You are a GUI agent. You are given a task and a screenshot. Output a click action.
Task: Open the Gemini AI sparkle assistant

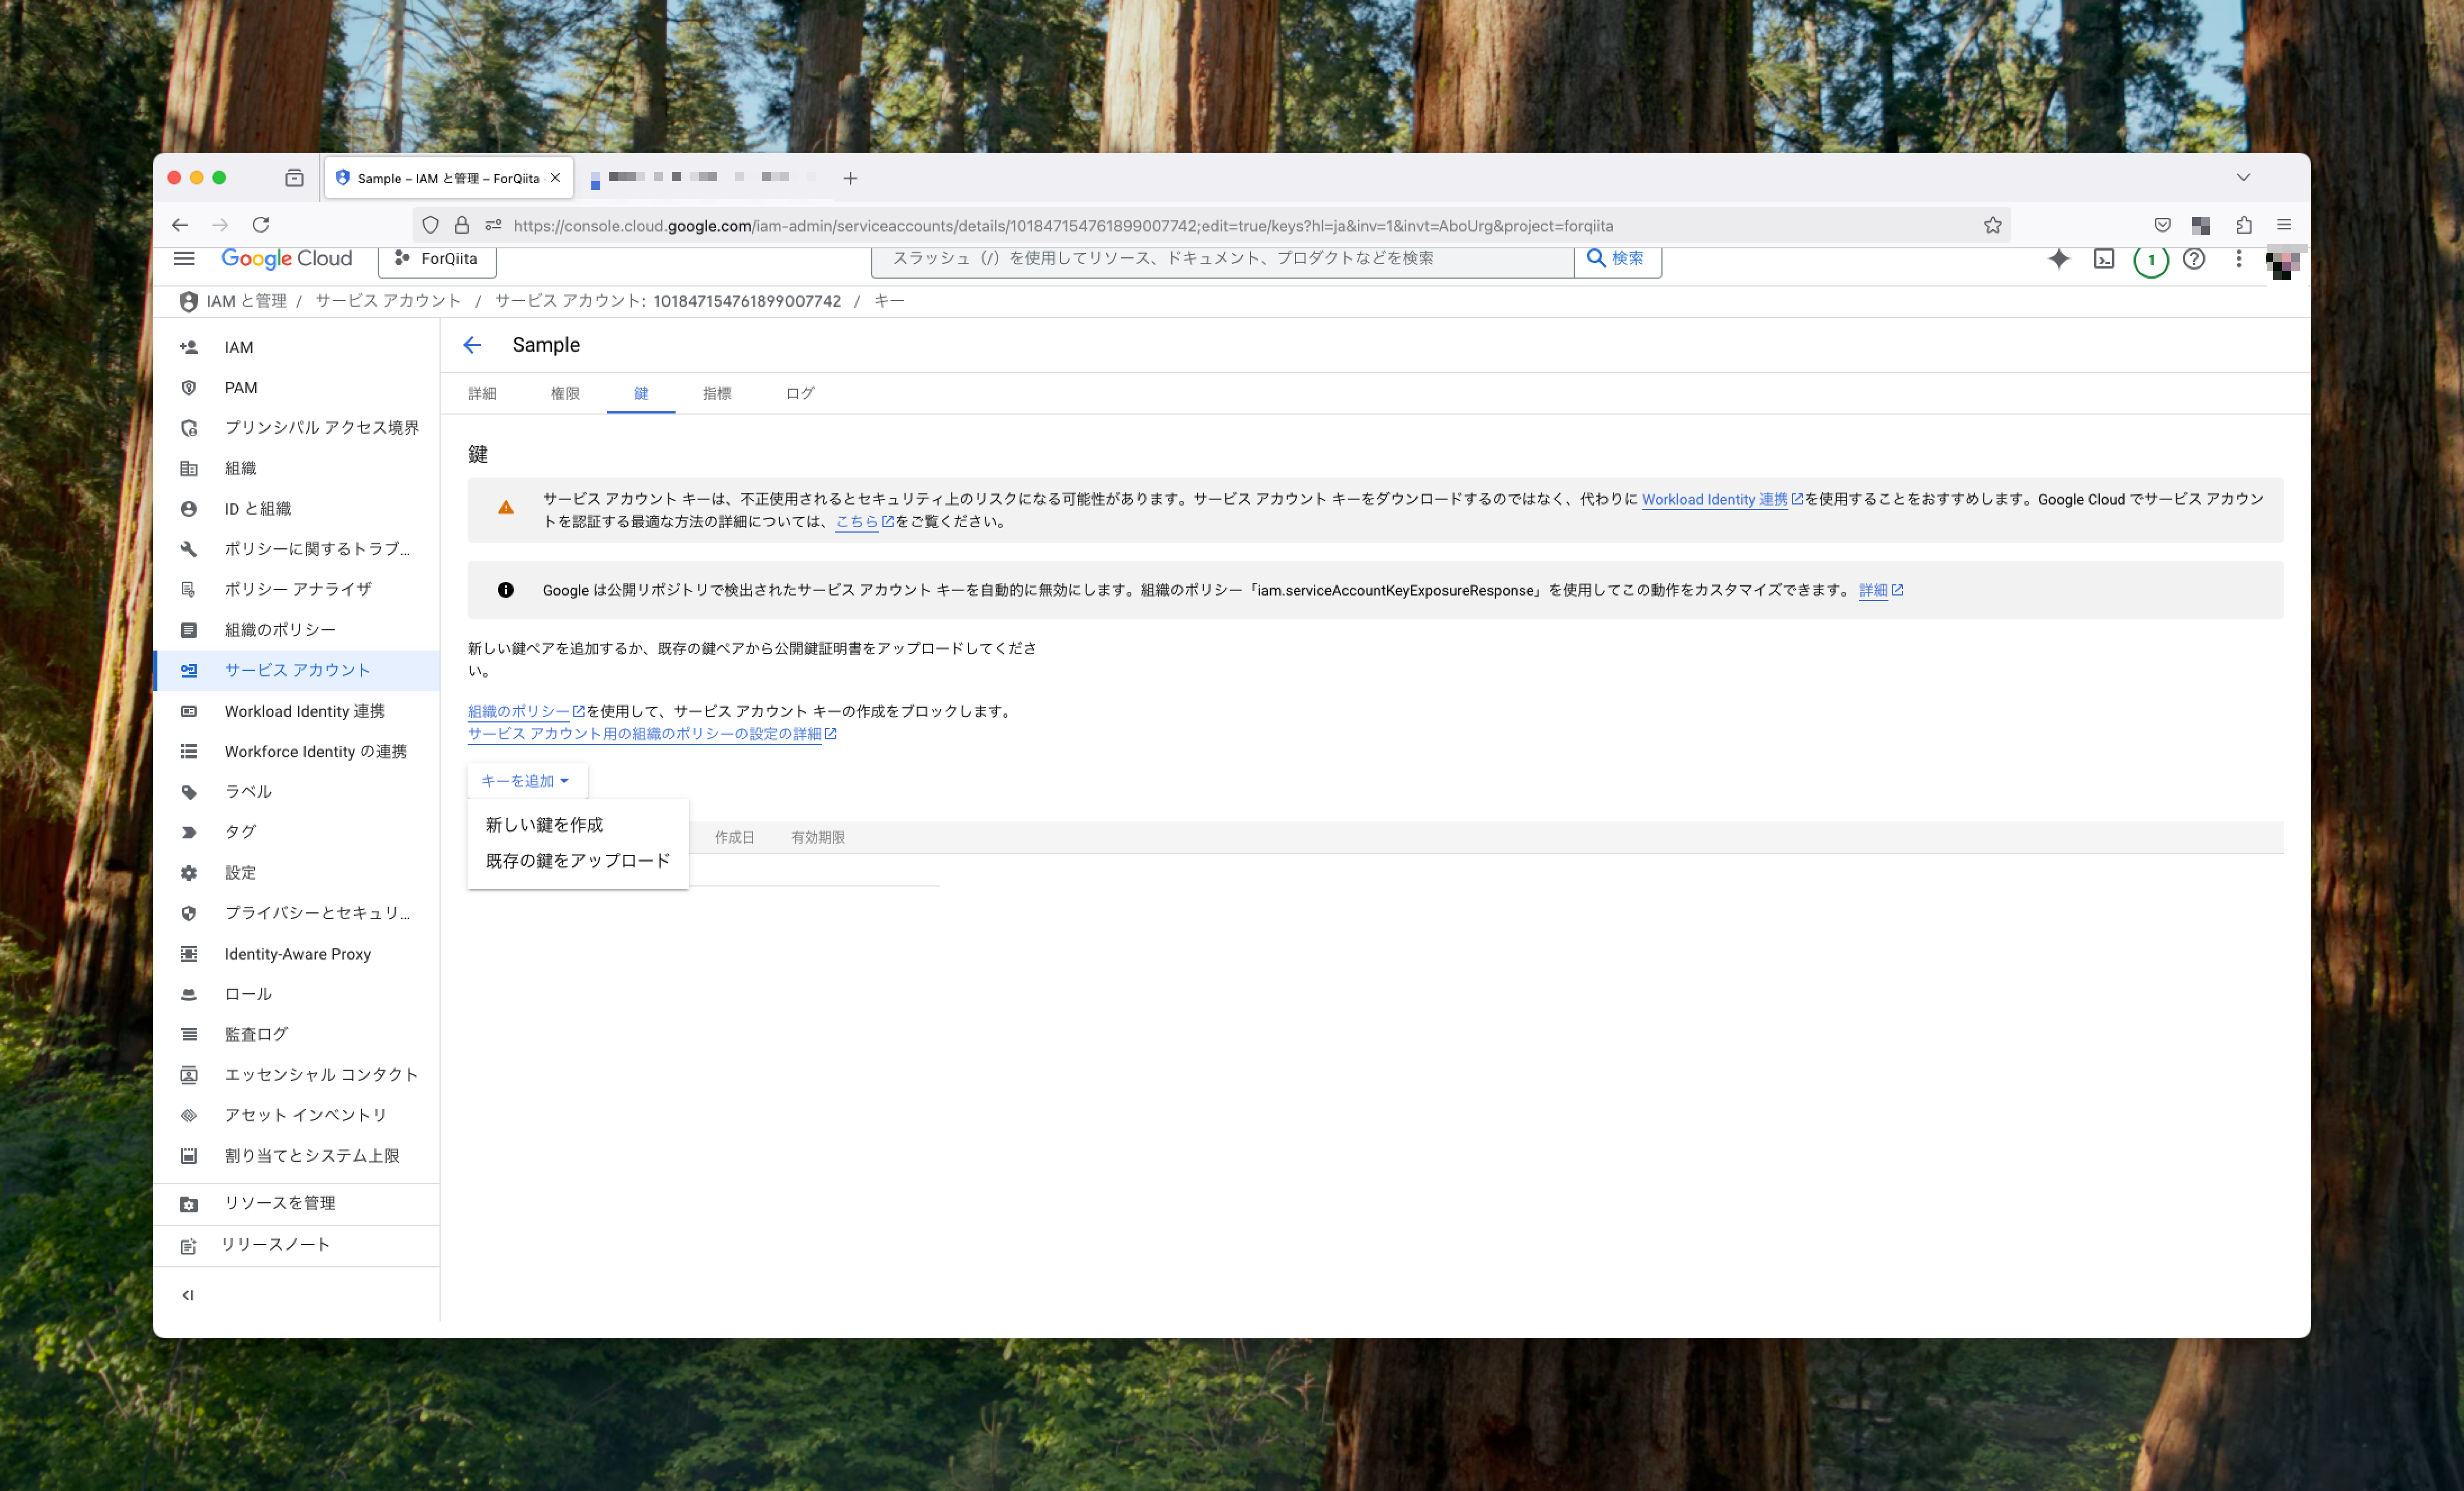pos(2058,259)
